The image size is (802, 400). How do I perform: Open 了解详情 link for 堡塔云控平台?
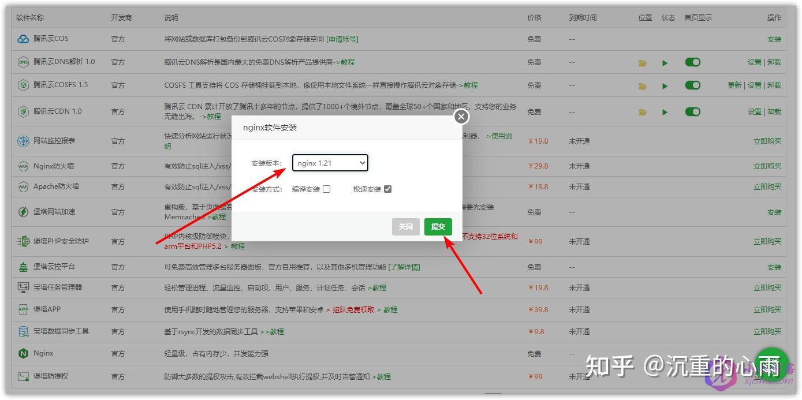(404, 267)
